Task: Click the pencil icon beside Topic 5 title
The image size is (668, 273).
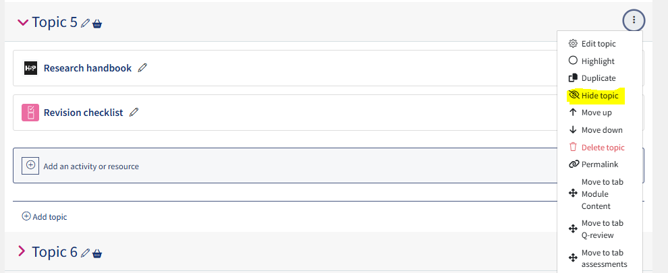Action: 85,24
